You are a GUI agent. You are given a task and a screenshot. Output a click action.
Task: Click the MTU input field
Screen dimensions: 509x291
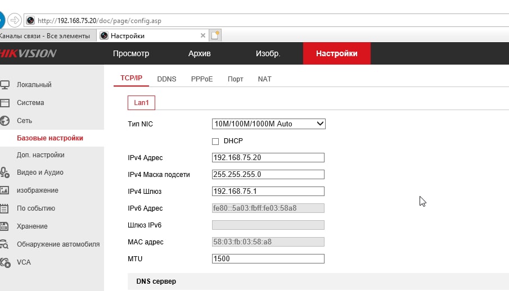[268, 258]
